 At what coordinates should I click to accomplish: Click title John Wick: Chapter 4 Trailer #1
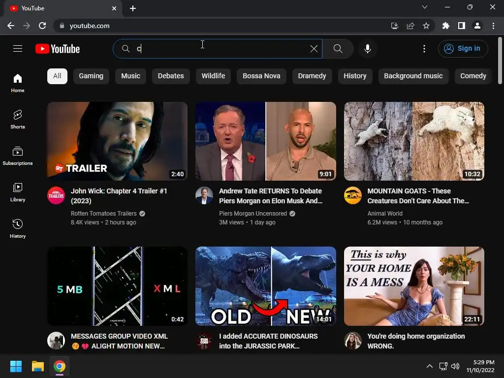119,196
